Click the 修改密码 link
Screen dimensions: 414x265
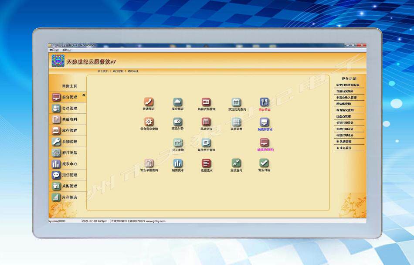[x=118, y=71]
